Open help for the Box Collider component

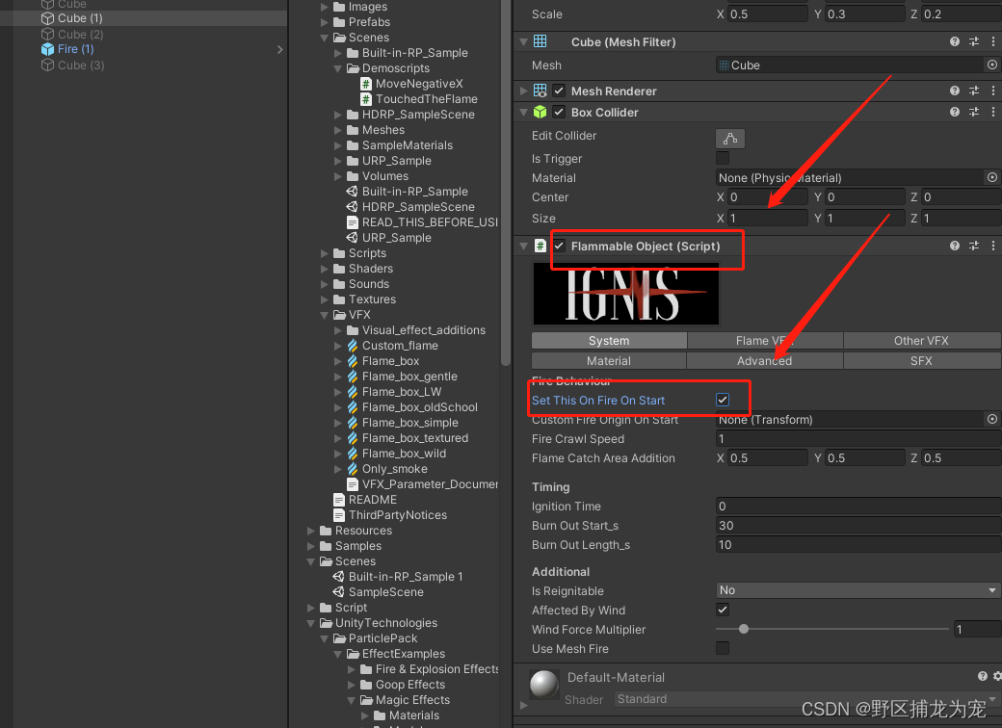[953, 112]
